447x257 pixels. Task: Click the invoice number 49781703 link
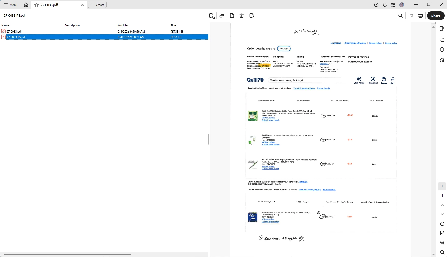[303, 182]
